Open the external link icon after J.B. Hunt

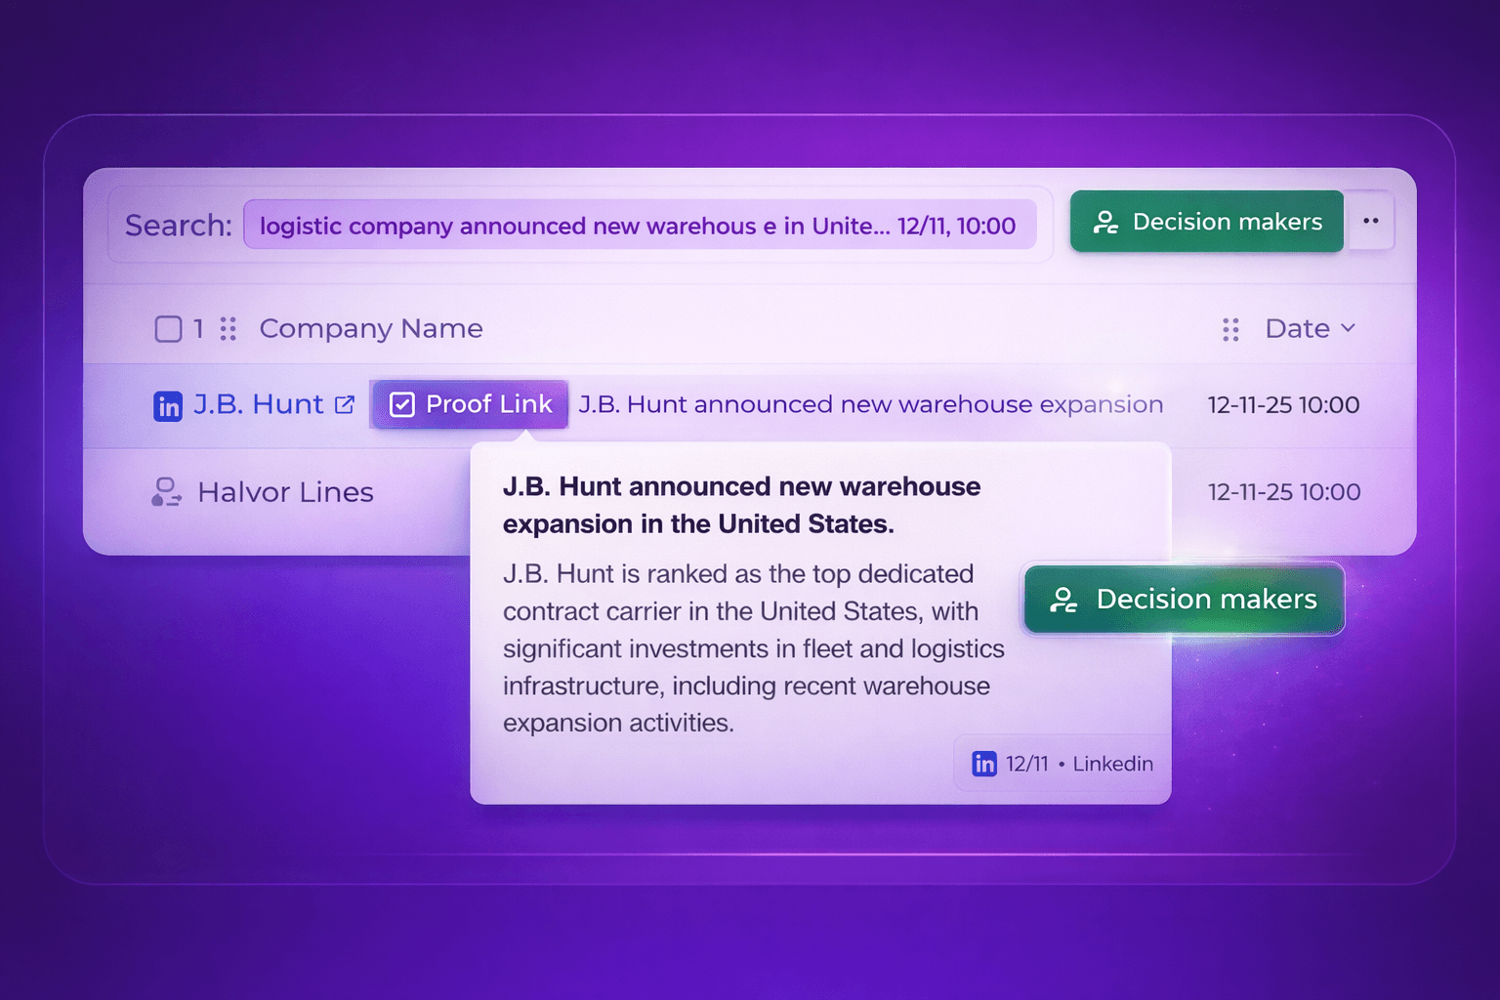(345, 404)
